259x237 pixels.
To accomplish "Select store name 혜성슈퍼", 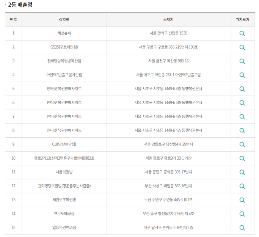I will pos(64,33).
